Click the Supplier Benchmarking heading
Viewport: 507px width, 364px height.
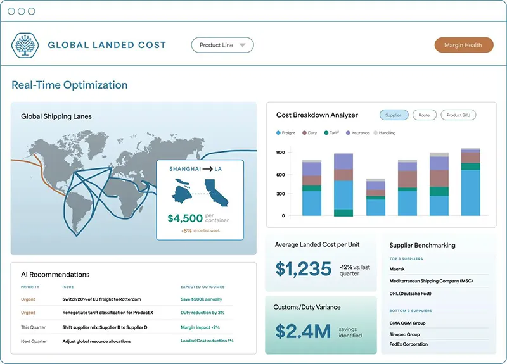click(422, 246)
